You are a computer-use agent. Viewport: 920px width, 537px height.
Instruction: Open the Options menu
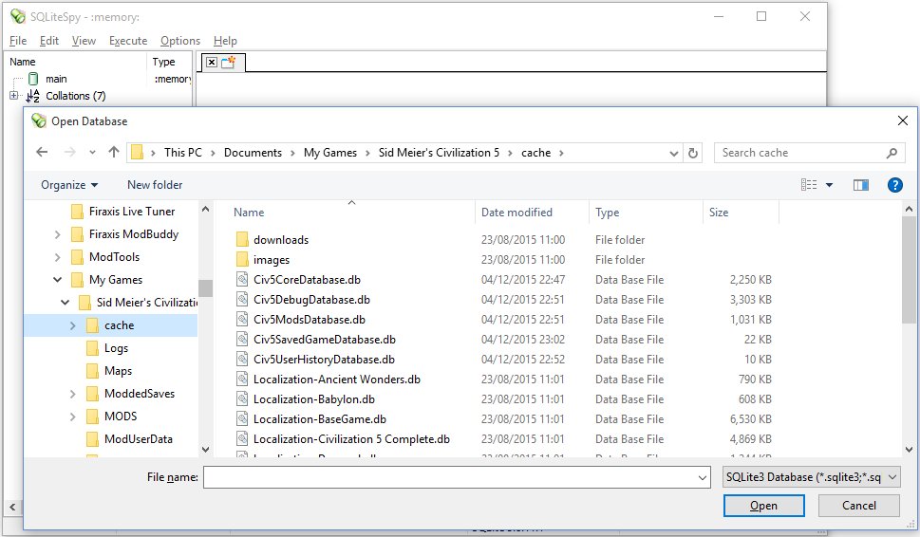180,41
